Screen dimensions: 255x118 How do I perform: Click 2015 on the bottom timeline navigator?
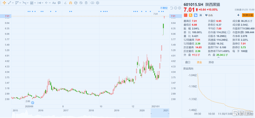pos(15,111)
